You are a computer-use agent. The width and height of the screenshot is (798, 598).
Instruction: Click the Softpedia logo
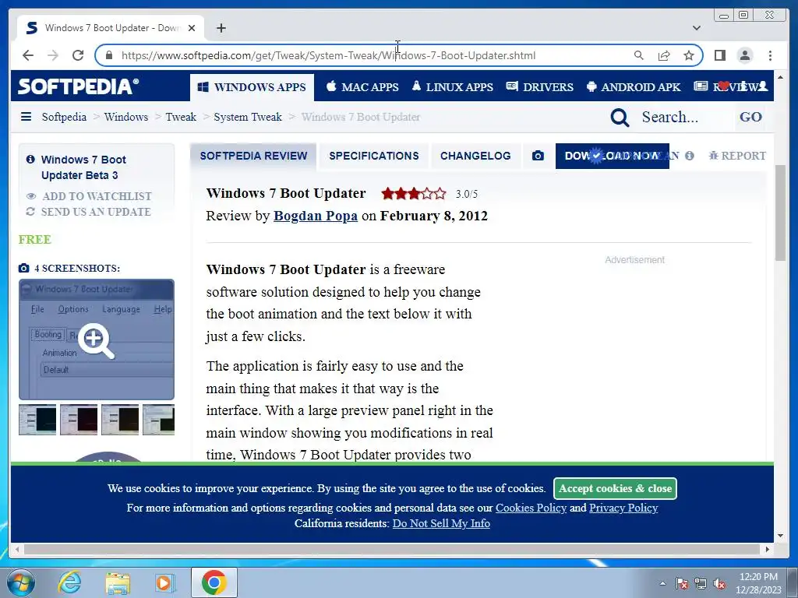(x=79, y=86)
